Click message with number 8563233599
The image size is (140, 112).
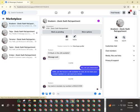coord(65,86)
